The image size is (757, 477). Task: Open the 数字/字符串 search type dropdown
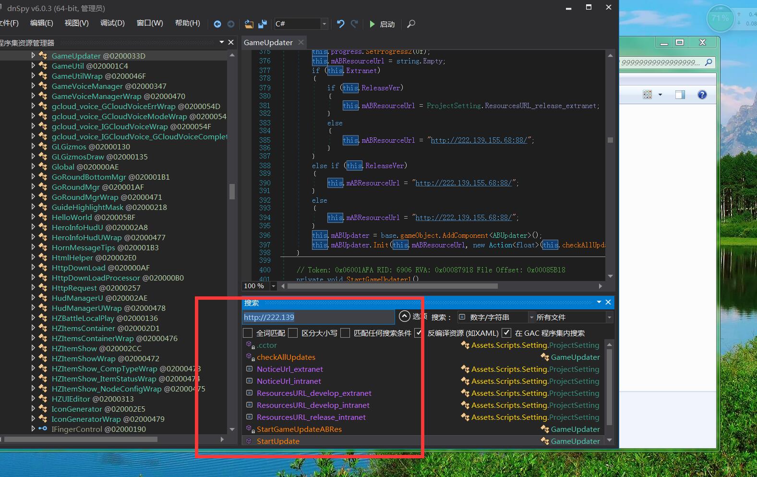(531, 317)
